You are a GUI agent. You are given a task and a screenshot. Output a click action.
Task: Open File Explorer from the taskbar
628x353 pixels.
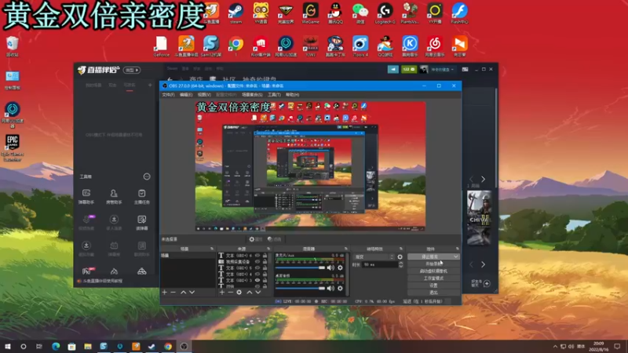point(88,346)
